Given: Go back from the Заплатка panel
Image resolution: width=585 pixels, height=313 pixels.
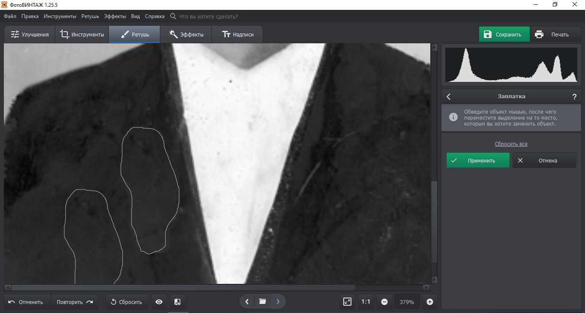Looking at the screenshot, I should click(x=449, y=96).
